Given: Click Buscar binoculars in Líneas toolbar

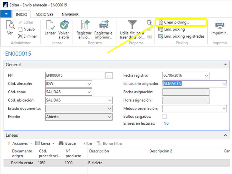Looking at the screenshot, I should 68,143.
